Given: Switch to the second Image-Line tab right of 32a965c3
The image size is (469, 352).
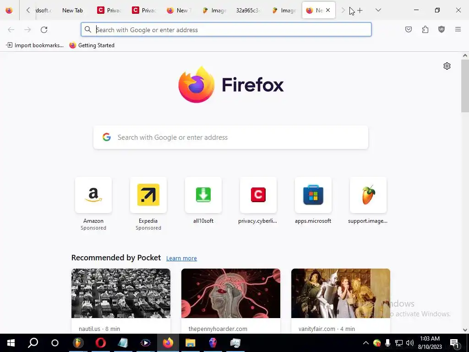Looking at the screenshot, I should [284, 11].
